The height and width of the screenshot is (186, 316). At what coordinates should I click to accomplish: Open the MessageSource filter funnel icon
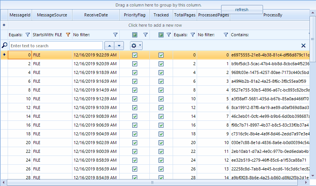pyautogui.click(x=68, y=35)
